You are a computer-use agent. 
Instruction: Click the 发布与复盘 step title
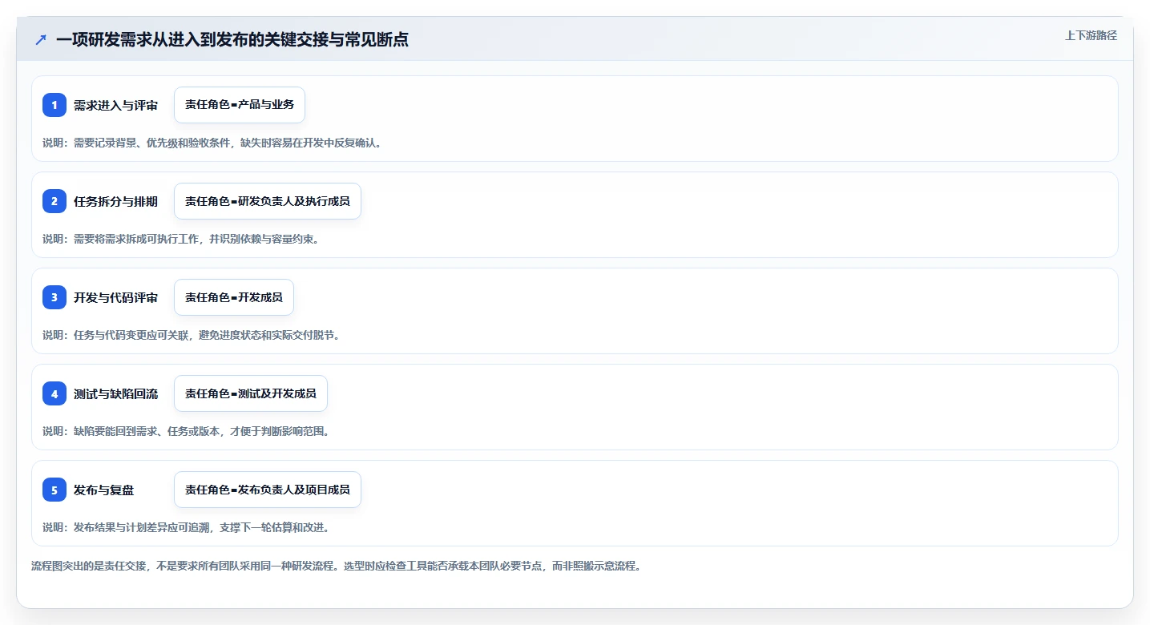[x=103, y=490]
